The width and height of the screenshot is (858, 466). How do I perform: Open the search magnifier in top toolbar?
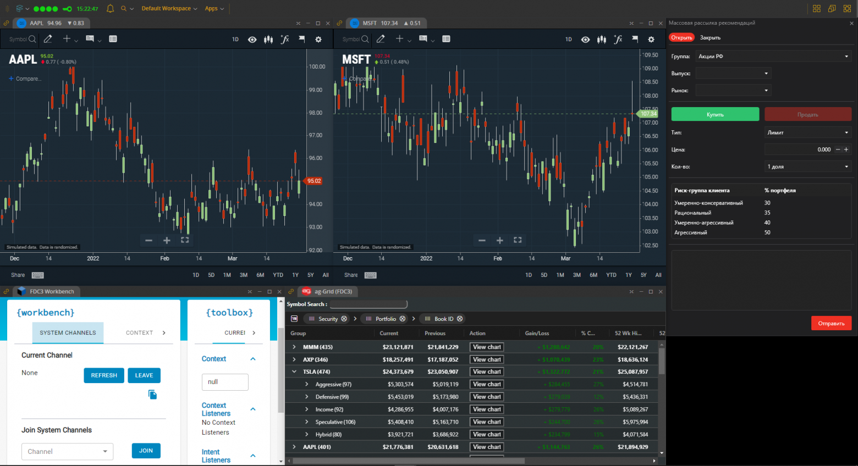coord(124,8)
